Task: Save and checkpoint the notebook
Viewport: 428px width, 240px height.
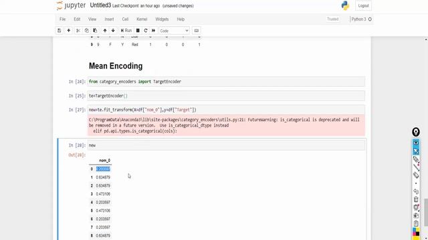Action: (60, 31)
